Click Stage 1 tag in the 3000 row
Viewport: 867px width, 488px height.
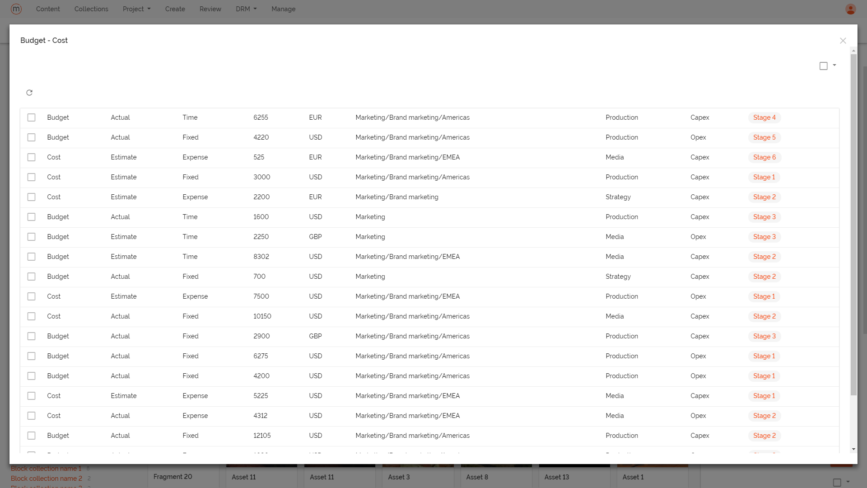point(764,177)
